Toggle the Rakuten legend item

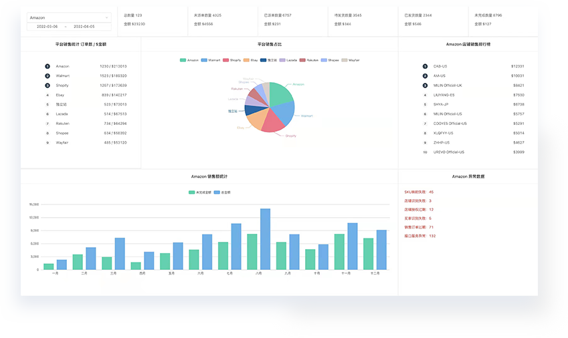pos(308,60)
